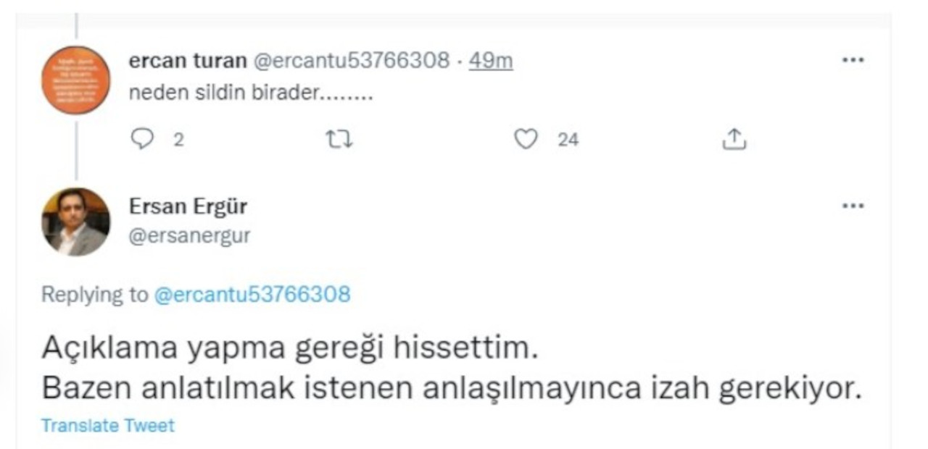
Task: Like the tweet saying 'neden sildin birader'
Action: [x=525, y=138]
